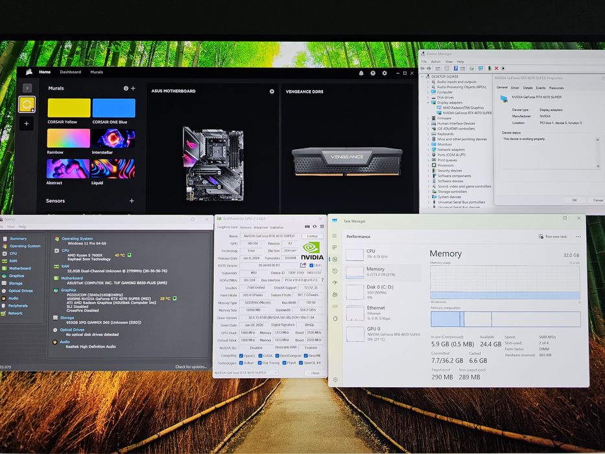
Task: Open iCUE settings gear in top bar
Action: (x=385, y=73)
